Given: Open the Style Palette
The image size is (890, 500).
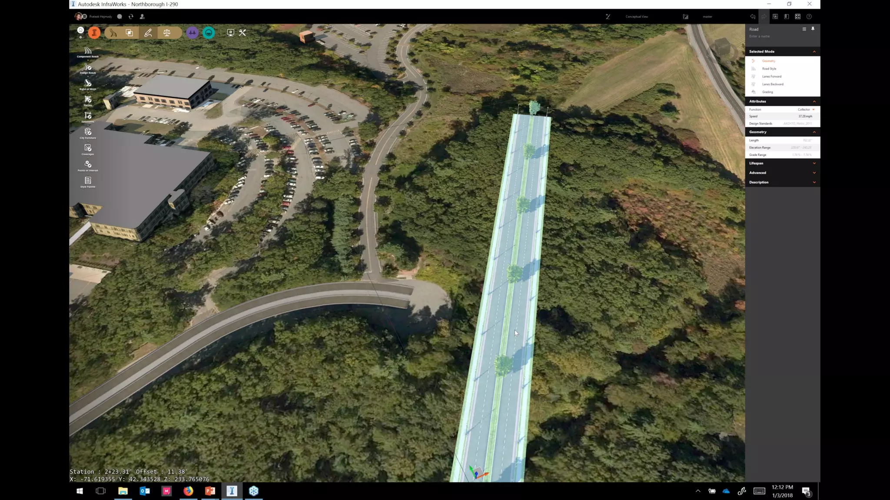Looking at the screenshot, I should pyautogui.click(x=88, y=182).
